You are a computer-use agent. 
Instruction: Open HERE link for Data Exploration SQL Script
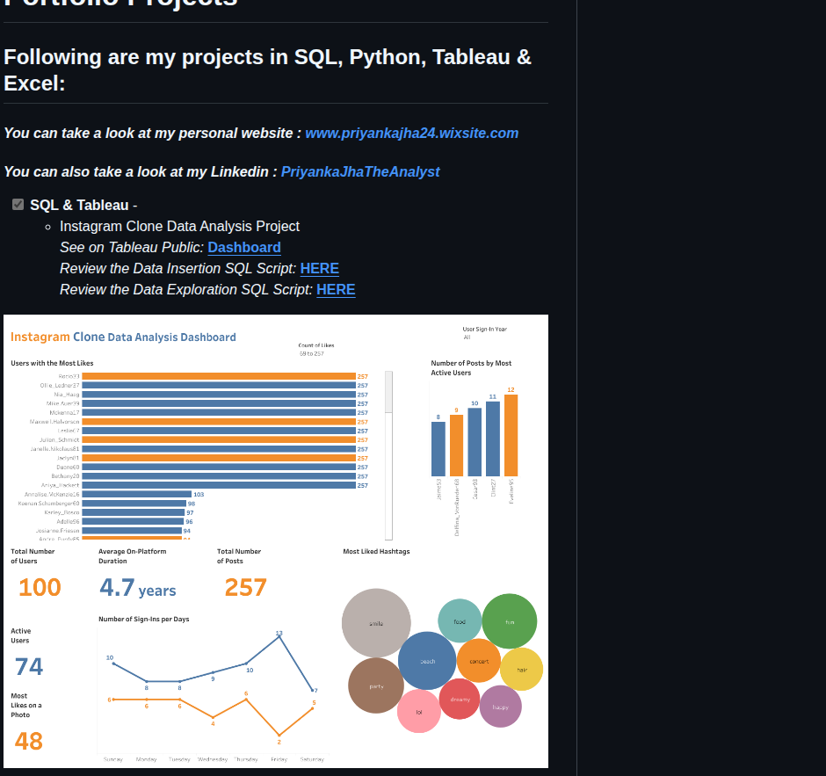(x=336, y=290)
